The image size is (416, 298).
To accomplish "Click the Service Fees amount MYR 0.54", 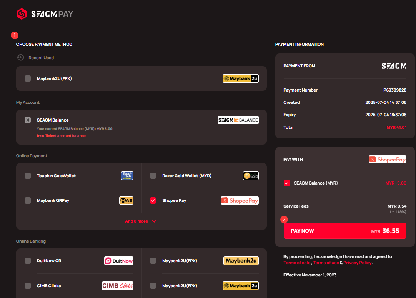I will point(397,206).
